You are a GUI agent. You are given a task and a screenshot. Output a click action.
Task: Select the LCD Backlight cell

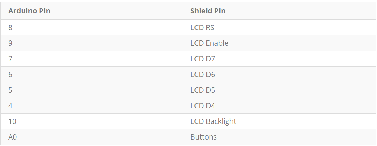click(213, 121)
